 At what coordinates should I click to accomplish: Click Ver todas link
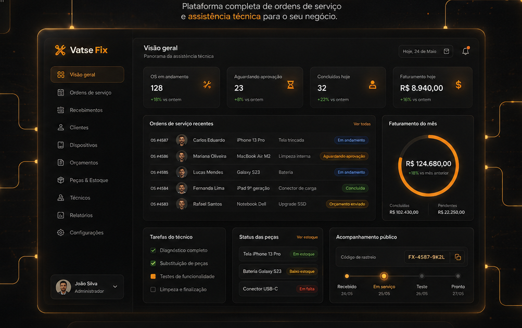tap(362, 124)
